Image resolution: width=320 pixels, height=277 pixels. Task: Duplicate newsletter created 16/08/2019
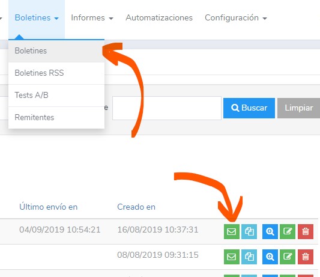pyautogui.click(x=249, y=231)
